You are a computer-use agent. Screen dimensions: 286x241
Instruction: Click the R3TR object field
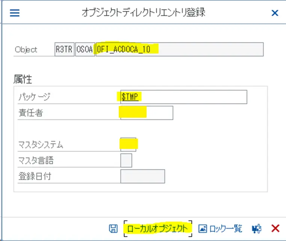(64, 49)
